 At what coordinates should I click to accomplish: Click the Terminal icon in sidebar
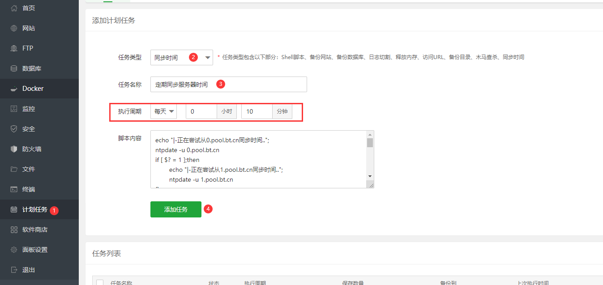pyautogui.click(x=14, y=189)
